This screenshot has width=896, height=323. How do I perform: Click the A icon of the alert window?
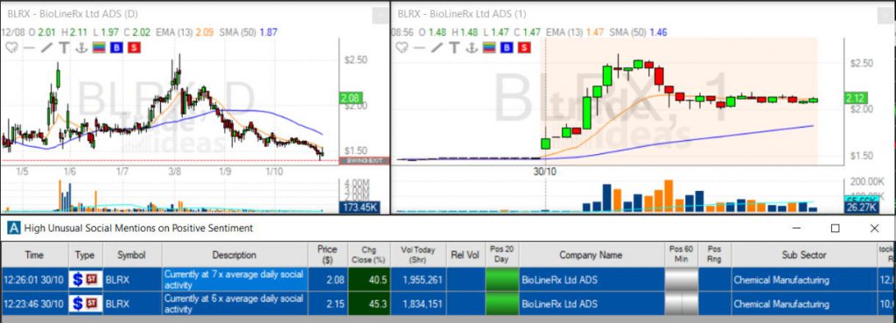tap(13, 228)
